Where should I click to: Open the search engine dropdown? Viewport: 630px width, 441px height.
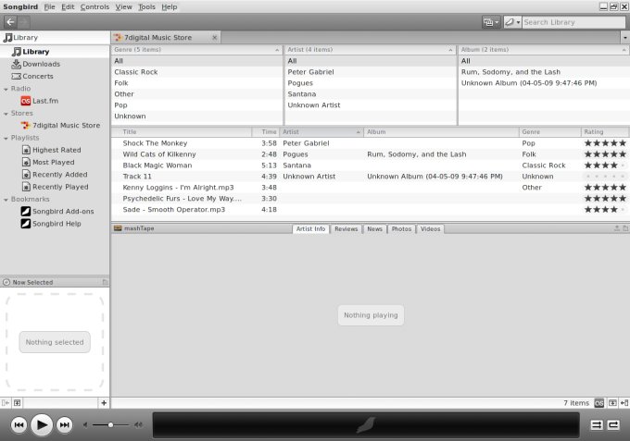pos(510,22)
